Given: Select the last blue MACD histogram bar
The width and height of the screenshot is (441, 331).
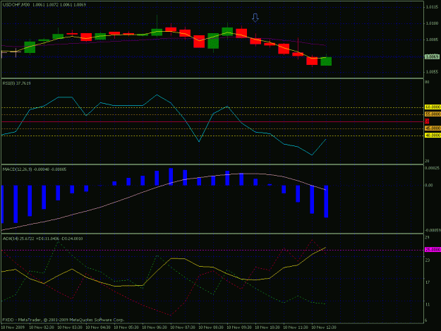Looking at the screenshot, I should pyautogui.click(x=326, y=201).
